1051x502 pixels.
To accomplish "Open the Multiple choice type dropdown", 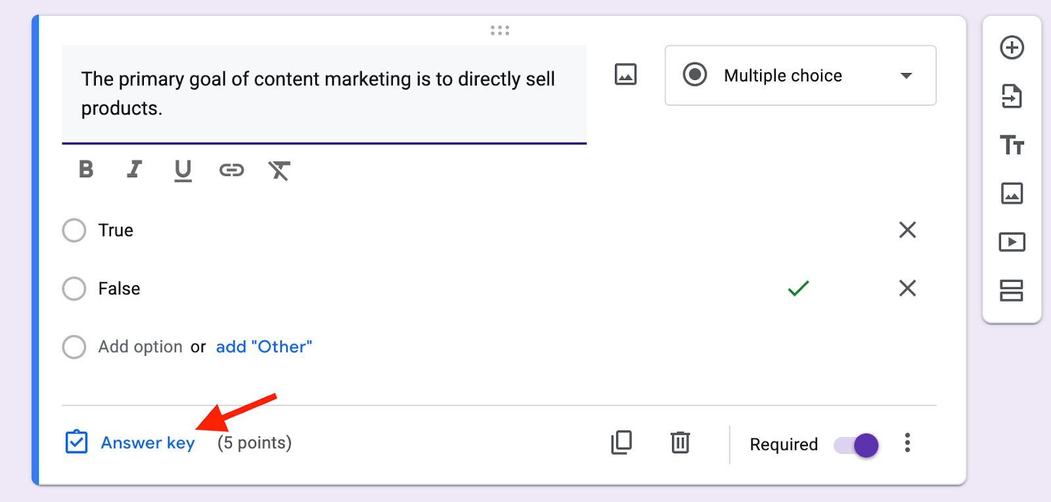I will point(800,76).
